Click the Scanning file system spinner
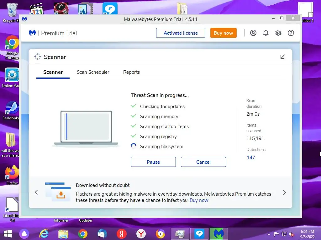 [134, 146]
